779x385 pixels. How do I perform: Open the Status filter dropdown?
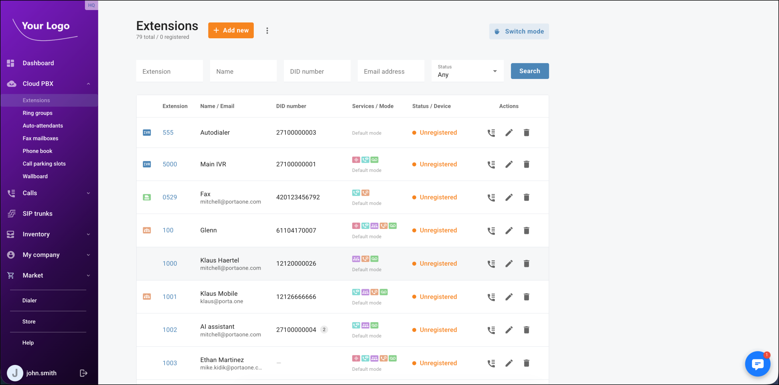tap(467, 71)
